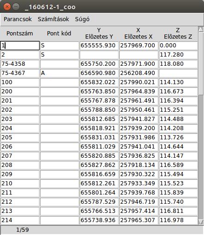Select X value 257965.307
This screenshot has width=204, height=235.
(x=139, y=220)
